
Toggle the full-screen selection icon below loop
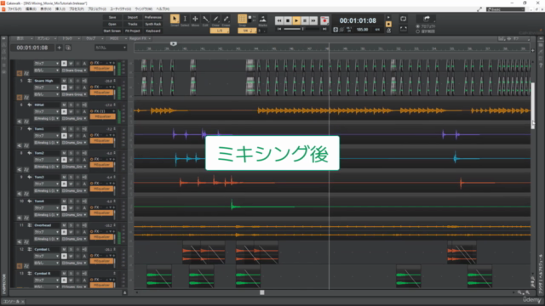coord(403,28)
